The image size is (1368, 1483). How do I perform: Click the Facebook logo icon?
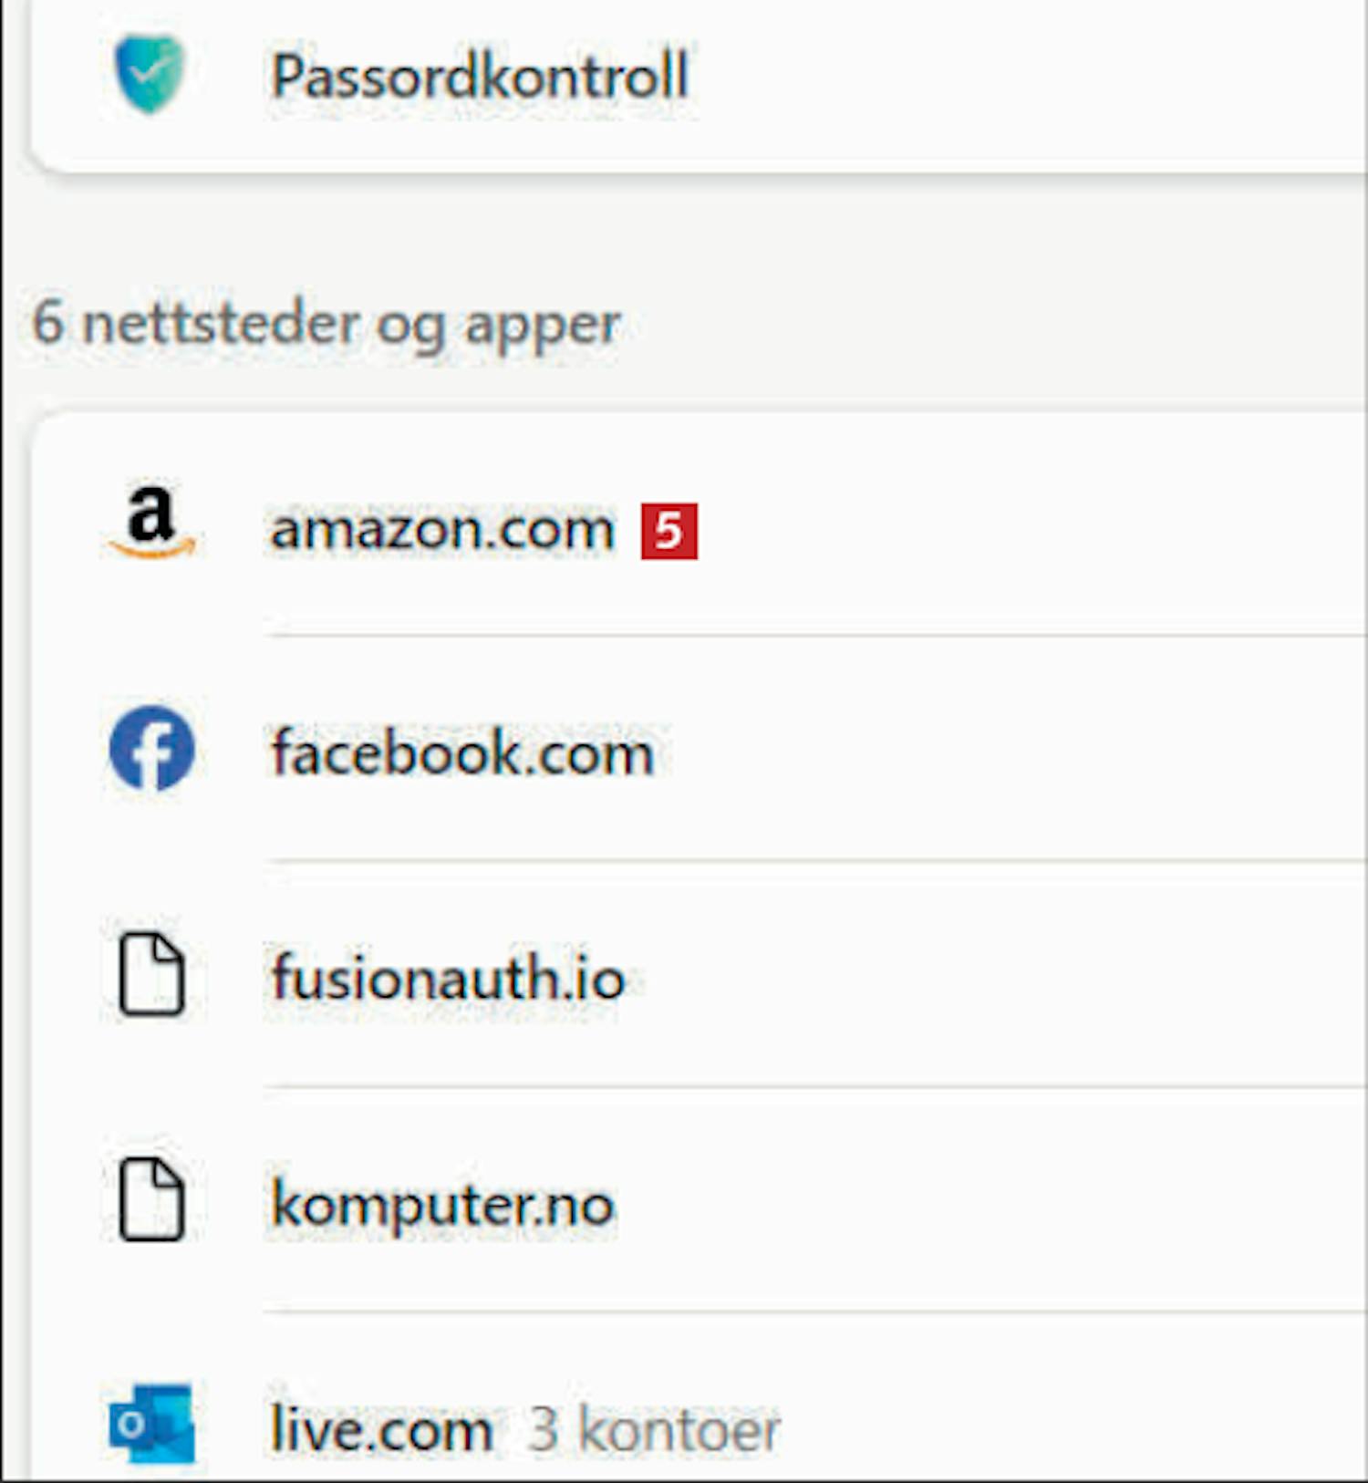pos(151,748)
